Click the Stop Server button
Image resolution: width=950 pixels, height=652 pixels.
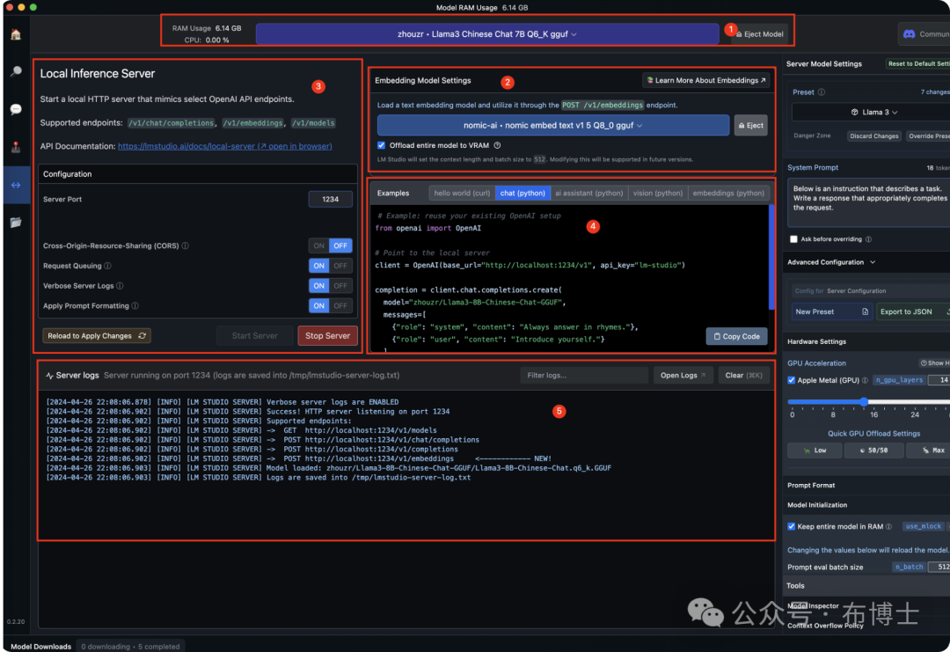pos(328,336)
